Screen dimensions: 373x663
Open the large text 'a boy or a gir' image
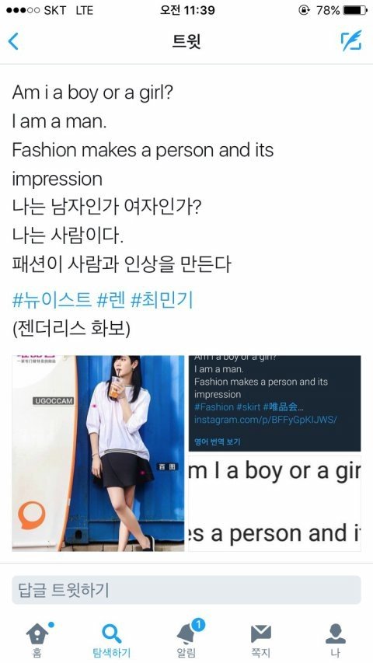(275, 503)
